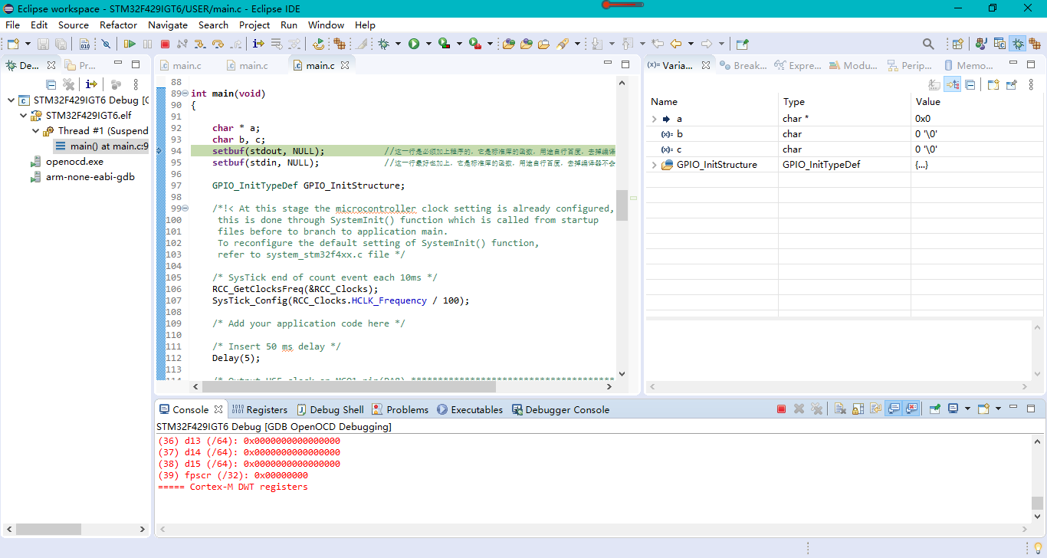Open the File menu

click(12, 25)
